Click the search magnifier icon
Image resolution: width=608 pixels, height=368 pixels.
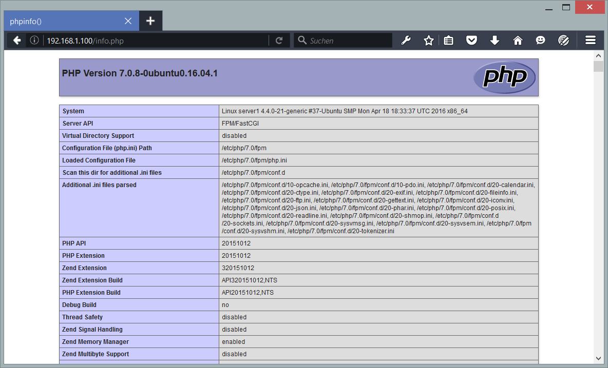click(302, 40)
